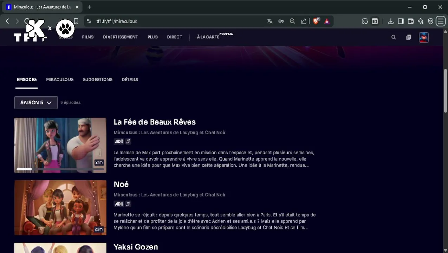
Task: Open the Brave Wallet icon
Action: 410,21
